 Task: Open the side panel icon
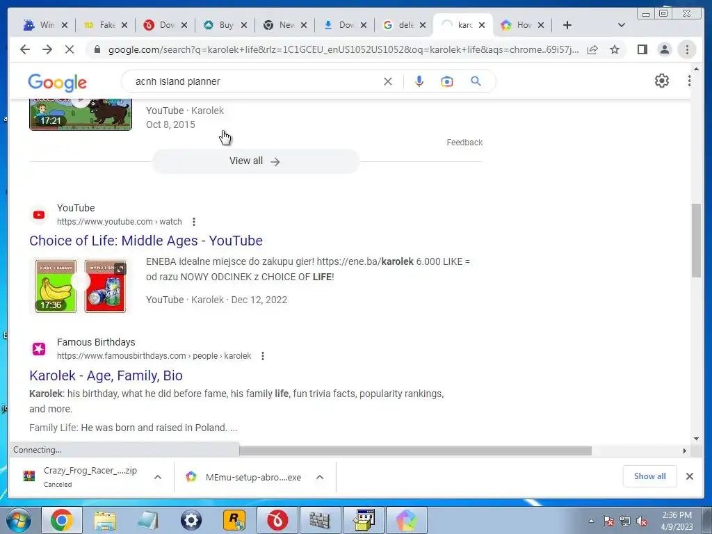(642, 49)
